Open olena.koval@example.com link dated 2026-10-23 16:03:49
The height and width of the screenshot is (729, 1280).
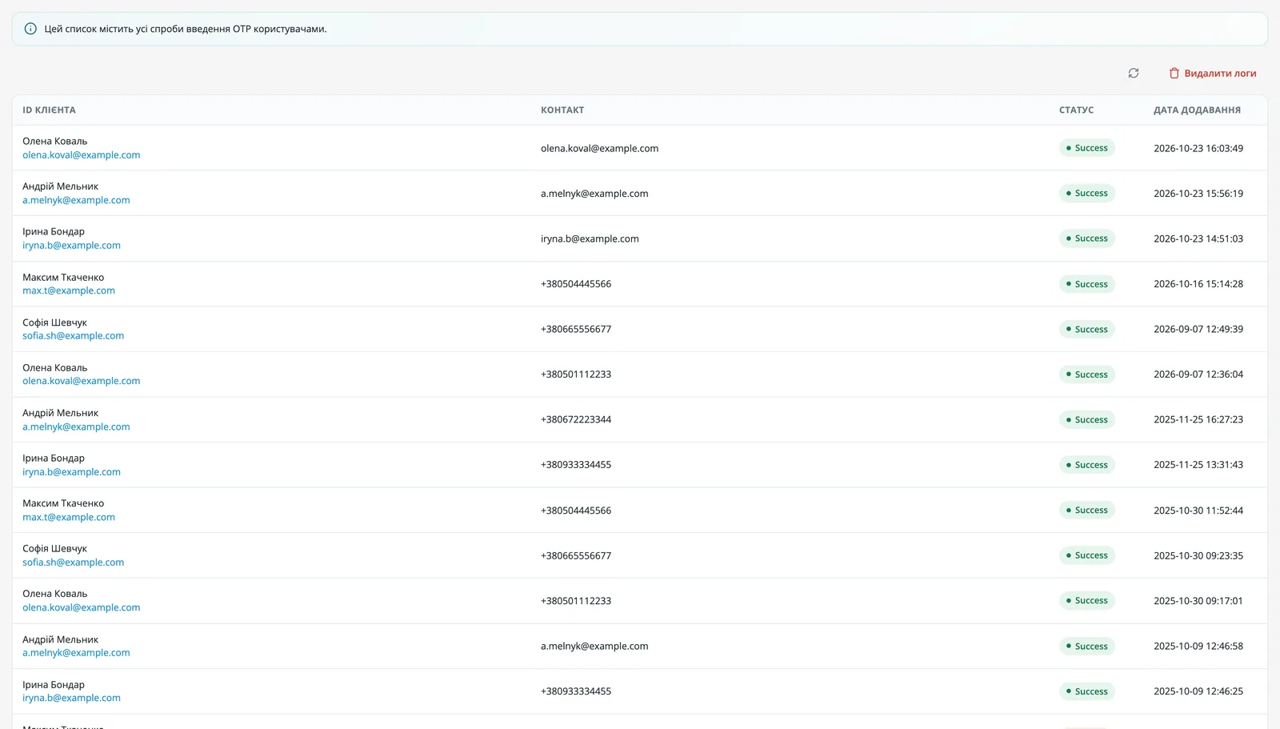pyautogui.click(x=81, y=155)
